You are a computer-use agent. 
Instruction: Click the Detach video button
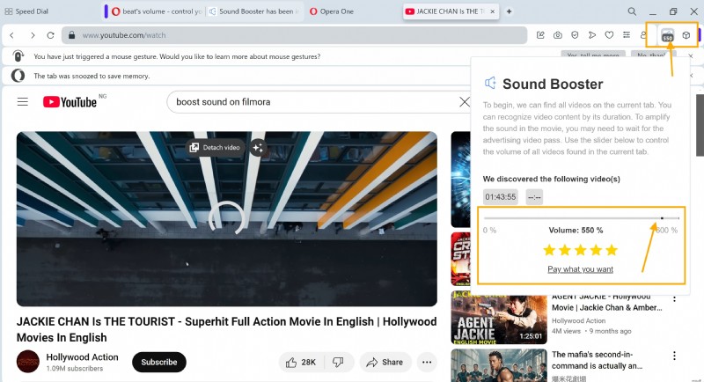tap(215, 147)
